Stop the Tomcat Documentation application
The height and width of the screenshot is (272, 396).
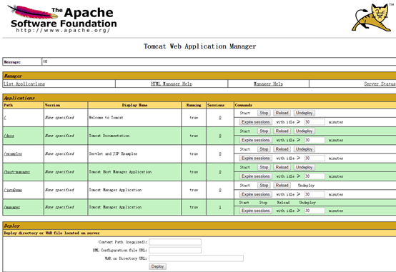(264, 131)
